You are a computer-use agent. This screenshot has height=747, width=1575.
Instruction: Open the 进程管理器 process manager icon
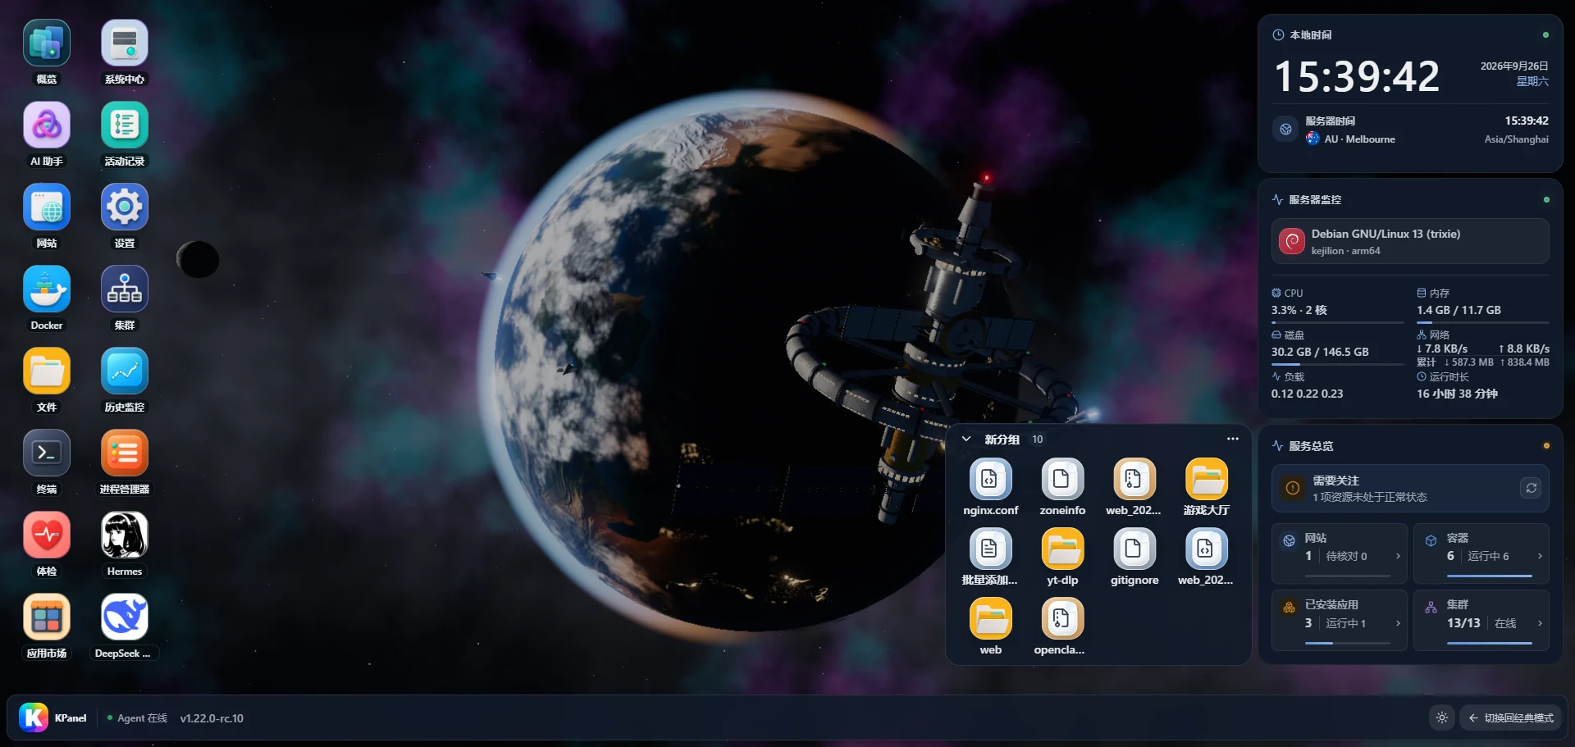pyautogui.click(x=125, y=453)
